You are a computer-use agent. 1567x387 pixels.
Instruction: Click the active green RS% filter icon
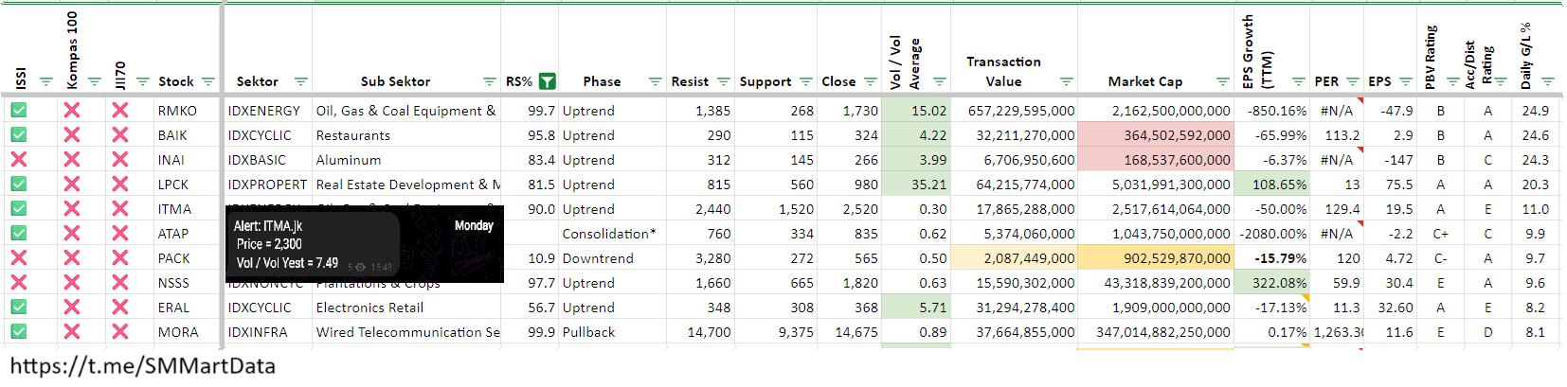click(x=547, y=81)
